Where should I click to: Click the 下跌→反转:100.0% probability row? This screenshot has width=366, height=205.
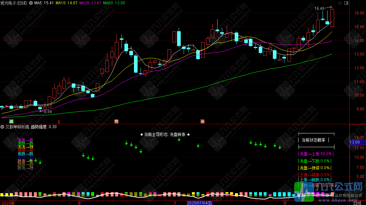[317, 185]
